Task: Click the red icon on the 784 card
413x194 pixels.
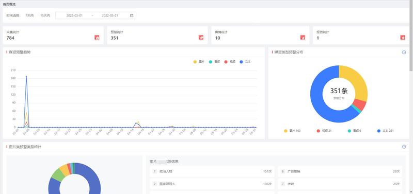Action: [x=97, y=37]
